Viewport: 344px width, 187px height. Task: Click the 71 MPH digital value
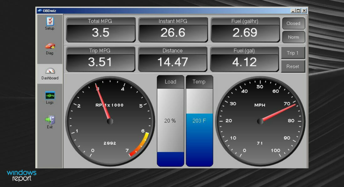[x=260, y=143]
